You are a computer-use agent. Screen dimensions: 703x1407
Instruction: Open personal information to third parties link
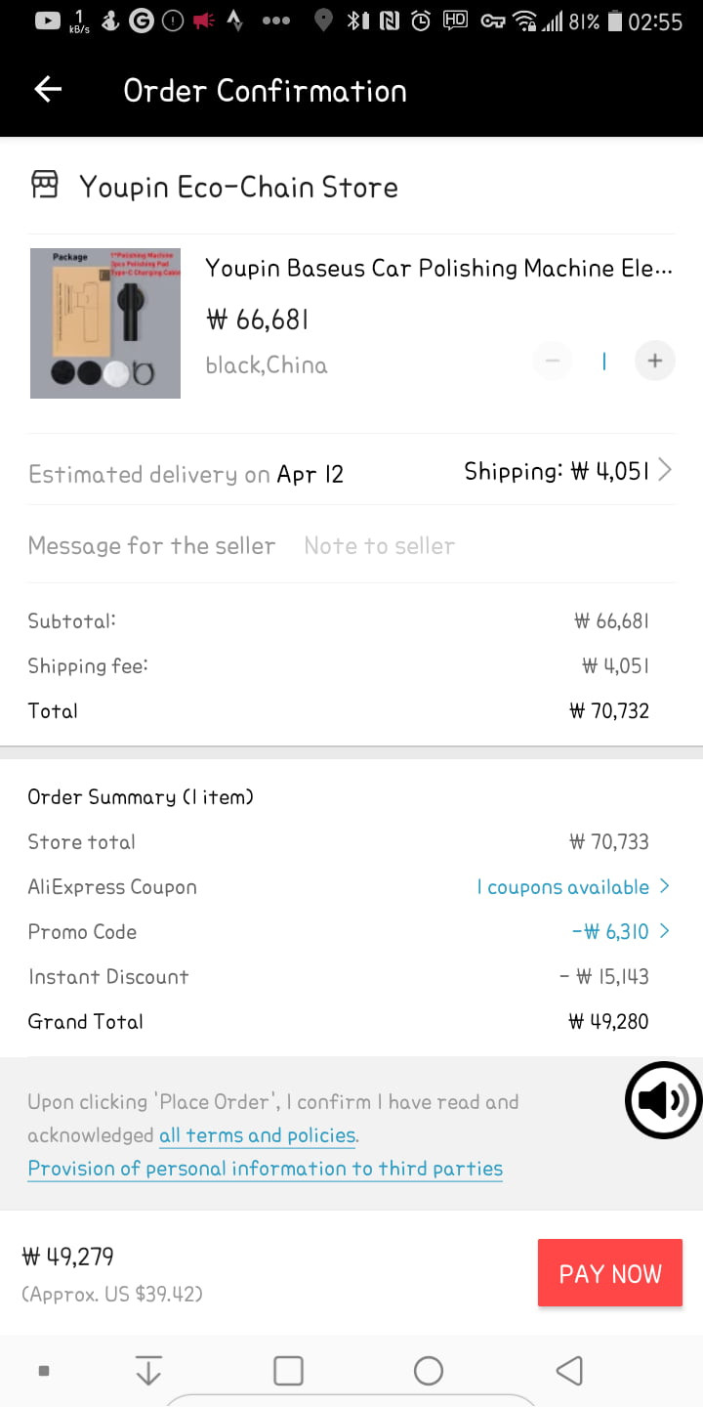pos(266,1169)
